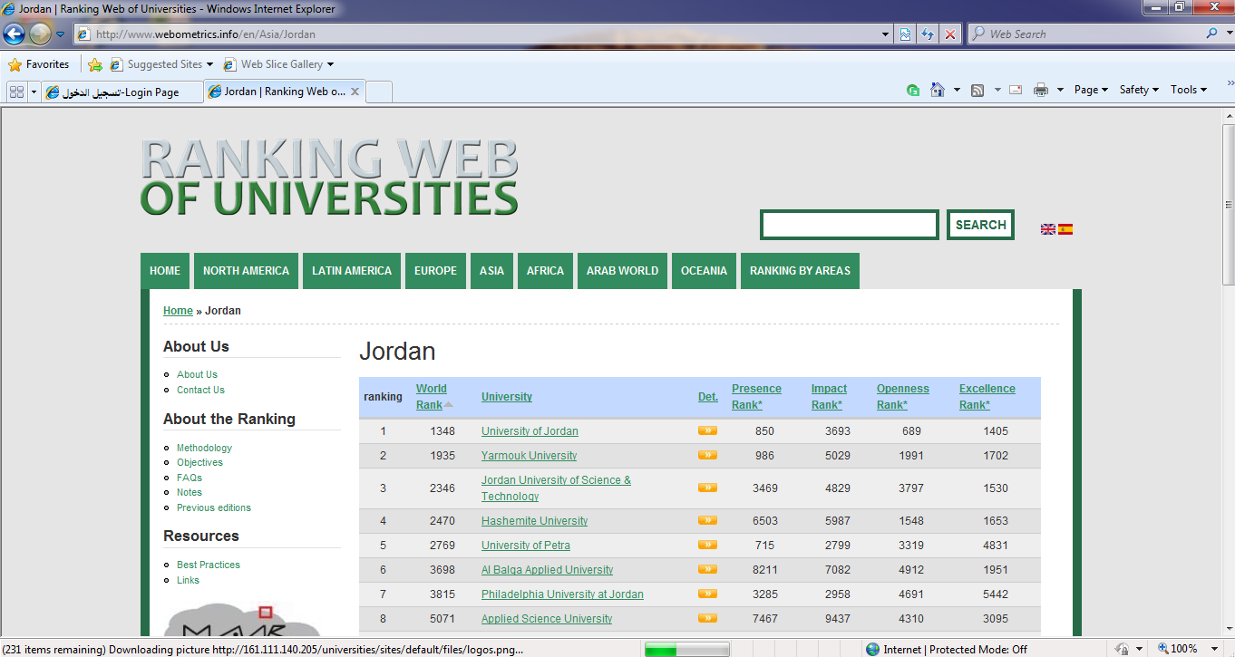
Task: Open the Best Practices link
Action: (x=209, y=565)
